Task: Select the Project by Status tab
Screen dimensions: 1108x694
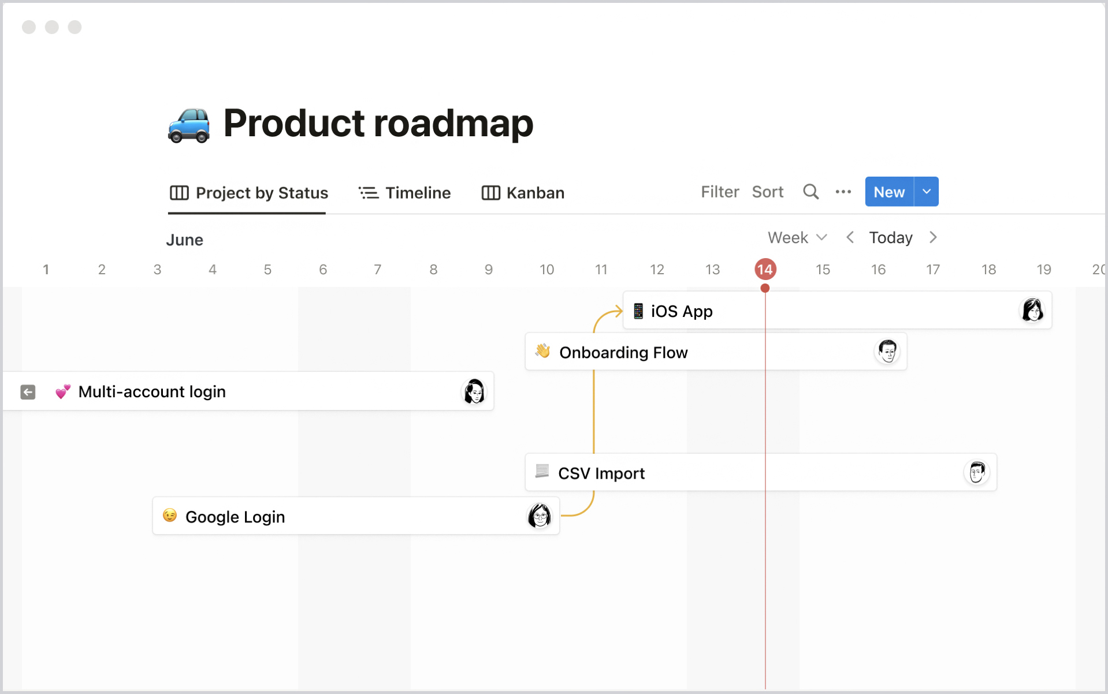Action: pos(248,193)
